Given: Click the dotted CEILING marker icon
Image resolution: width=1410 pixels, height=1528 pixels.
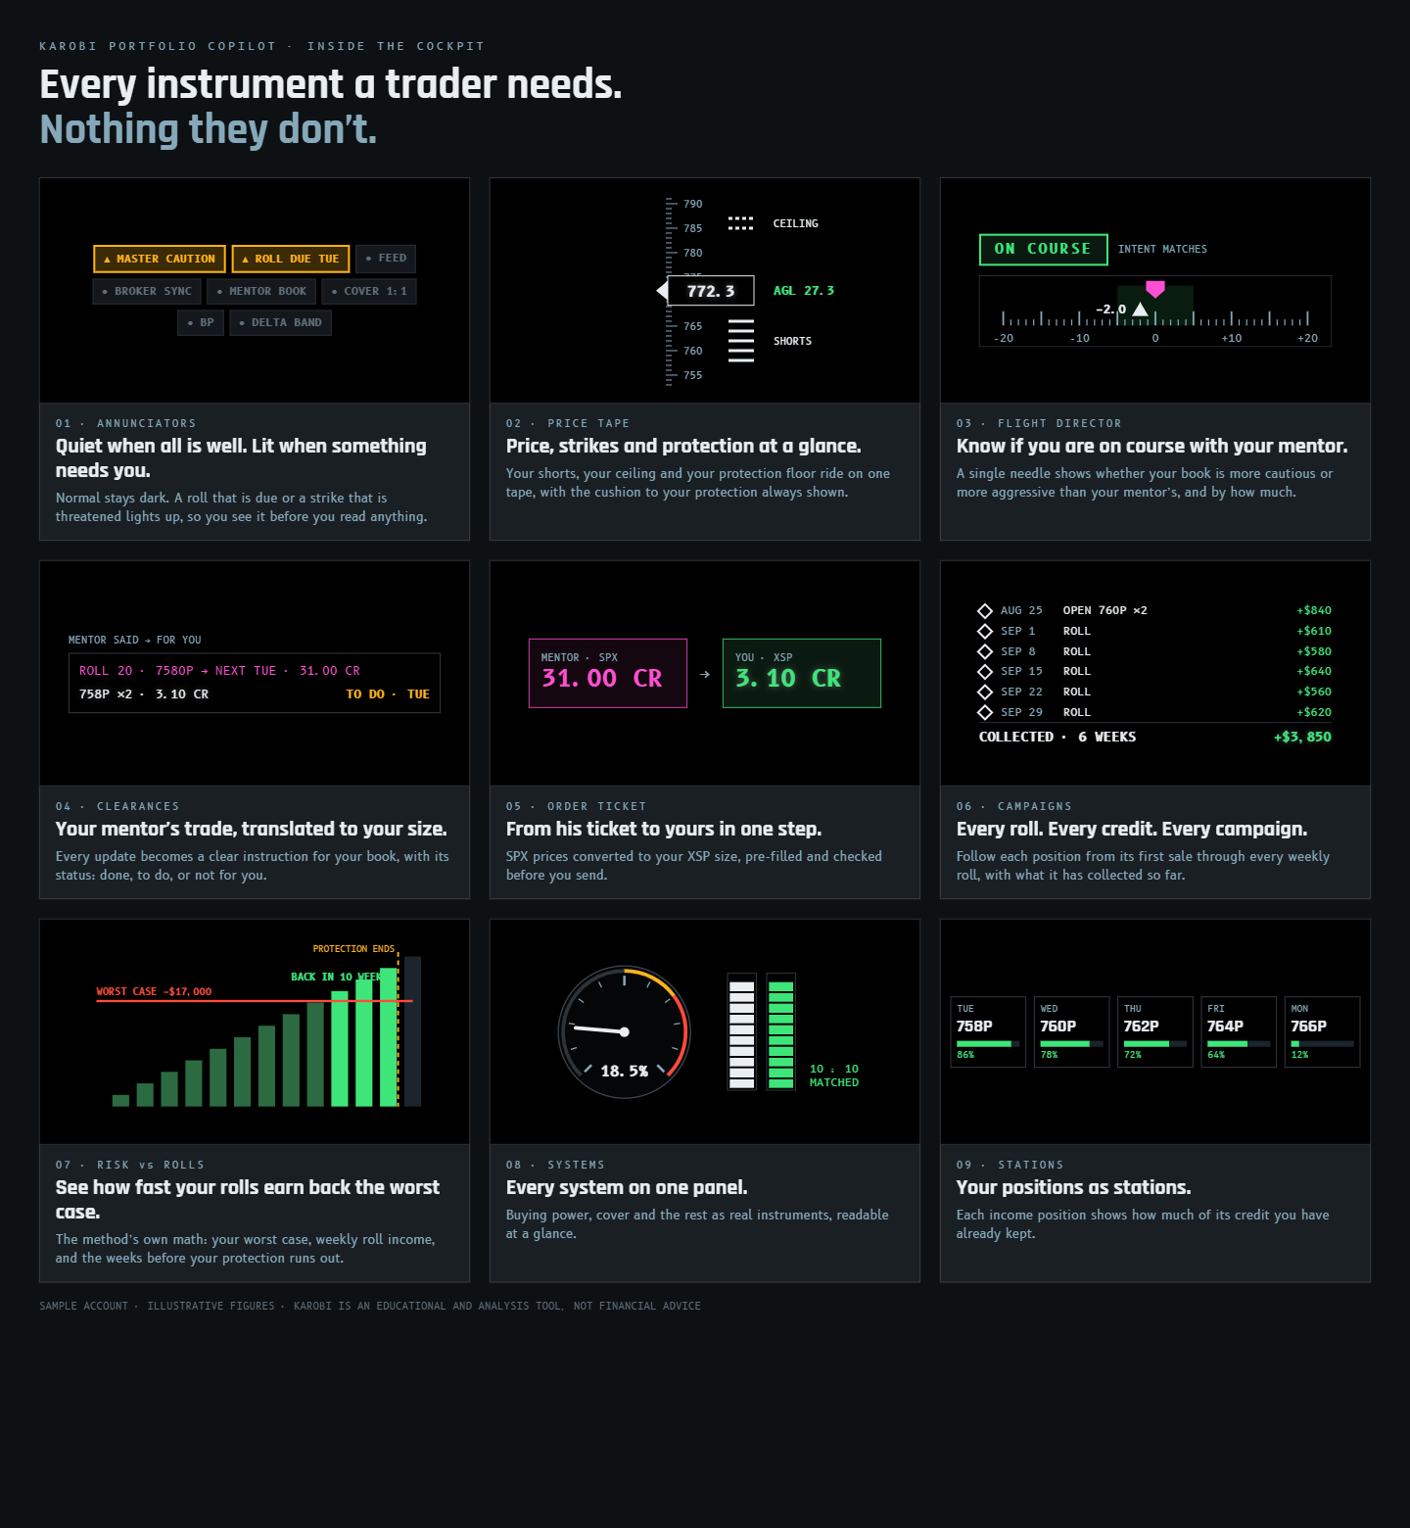Looking at the screenshot, I should [741, 224].
